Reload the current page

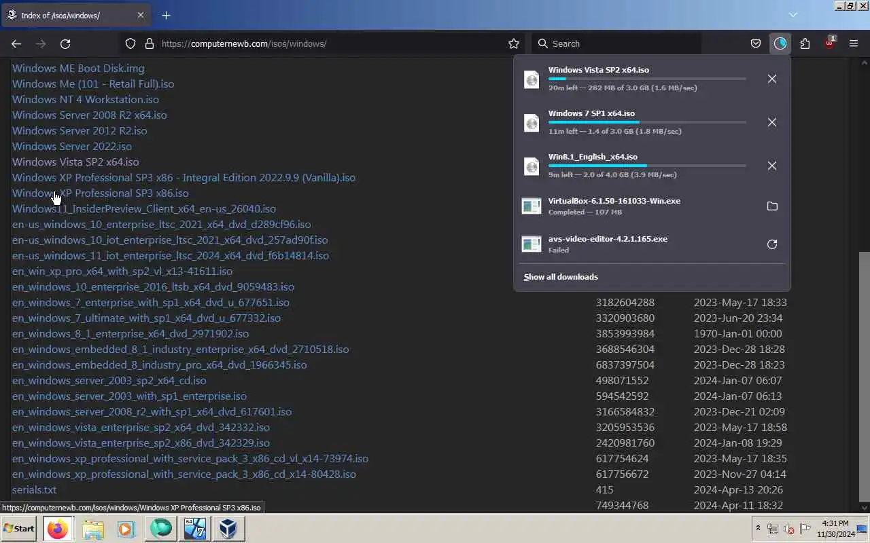[65, 43]
